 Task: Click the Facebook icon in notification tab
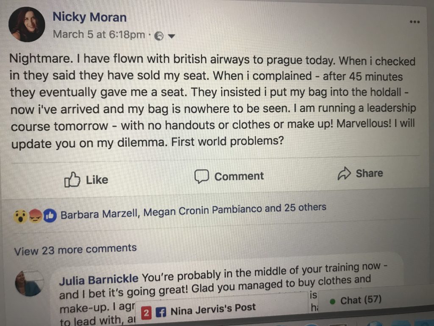click(161, 312)
